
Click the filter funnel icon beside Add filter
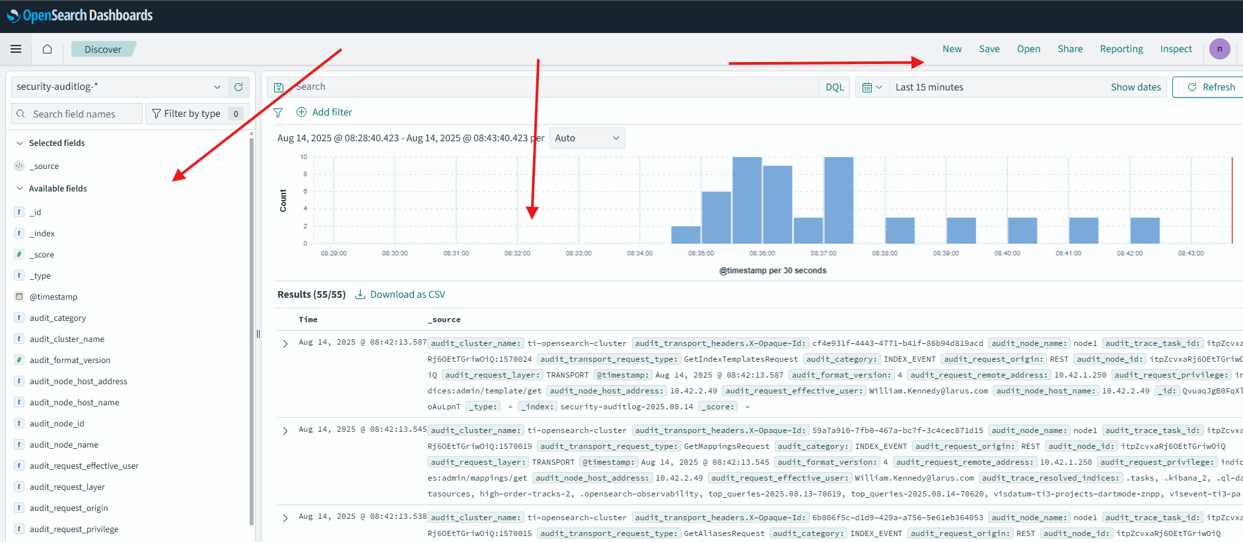278,113
